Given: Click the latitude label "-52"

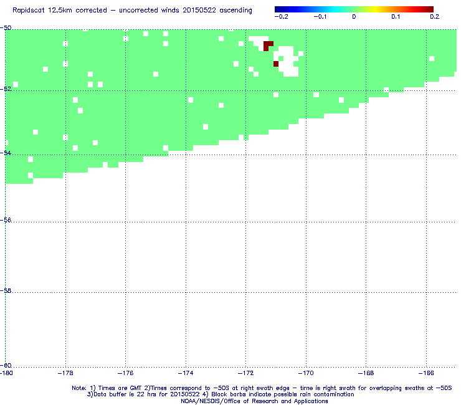Looking at the screenshot, I should pos(6,89).
